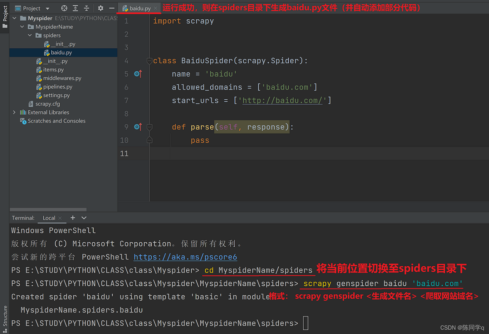Select Scratches and Consoles entry
Image resolution: width=489 pixels, height=334 pixels.
point(57,121)
